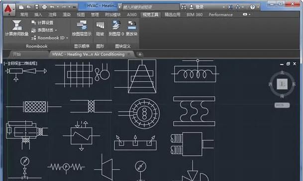Click the 更改块 change block icon
The height and width of the screenshot is (181, 303).
click(x=131, y=25)
